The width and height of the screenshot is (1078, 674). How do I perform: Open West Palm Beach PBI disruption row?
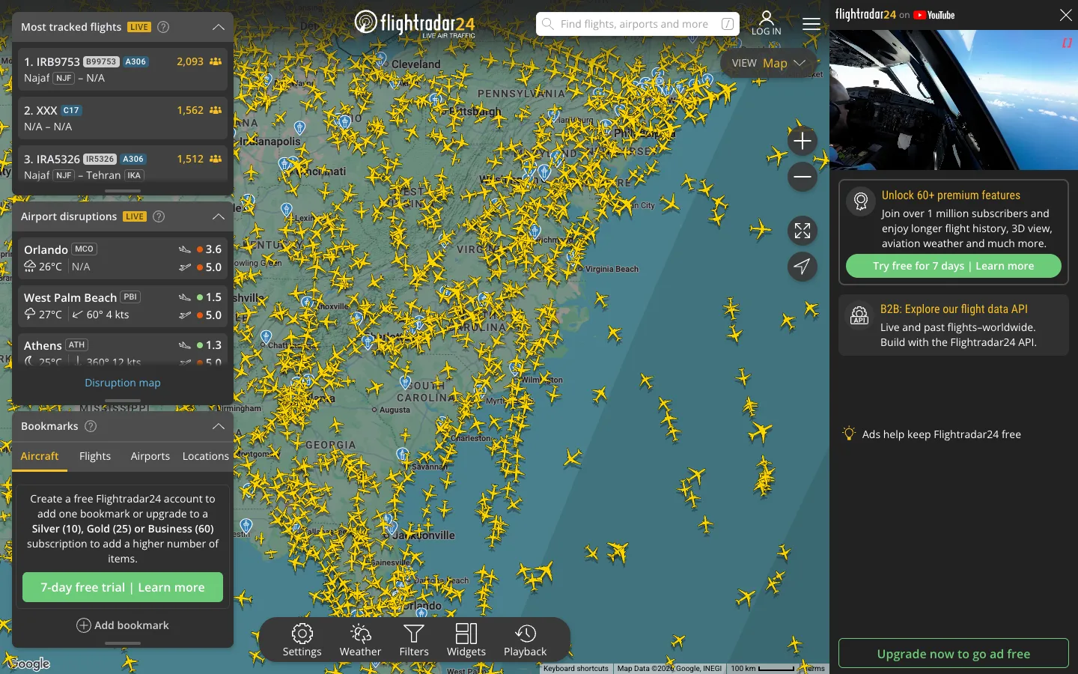pyautogui.click(x=123, y=306)
